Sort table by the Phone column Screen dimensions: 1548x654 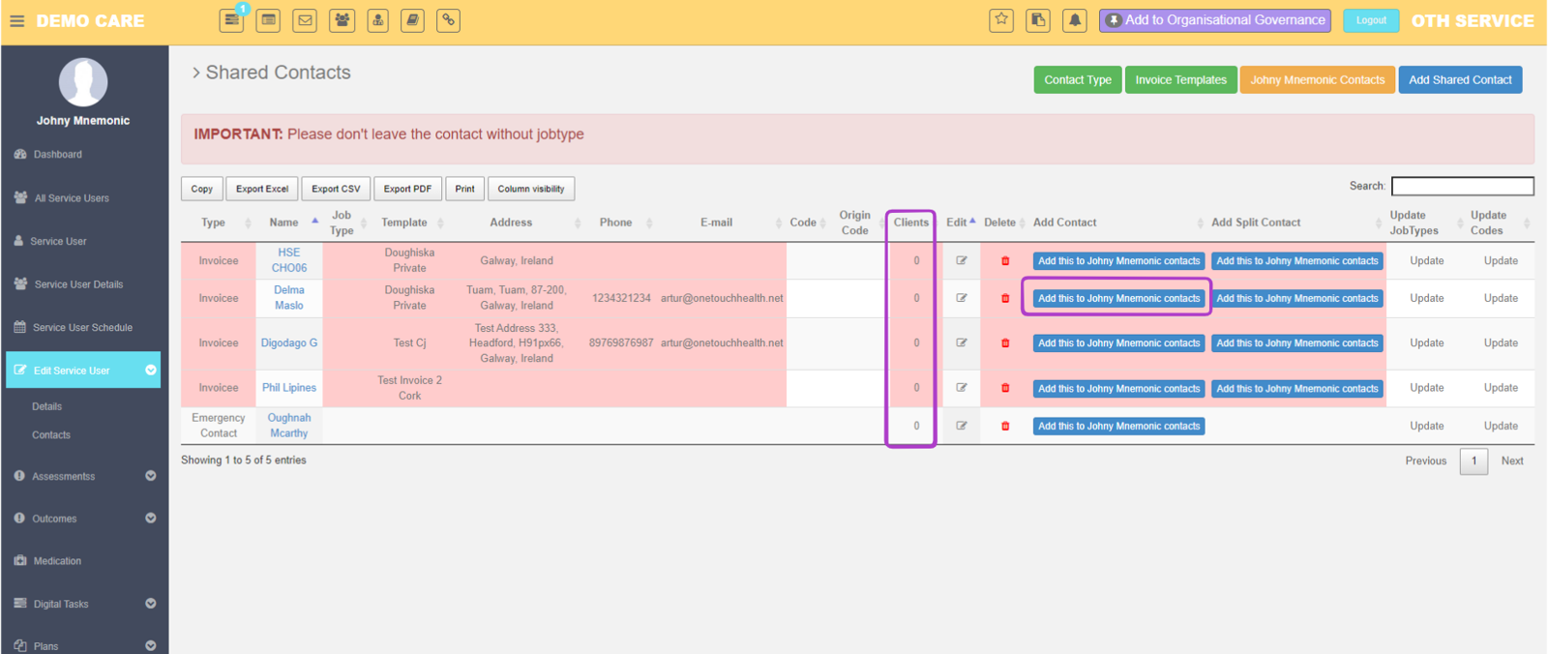coord(621,223)
